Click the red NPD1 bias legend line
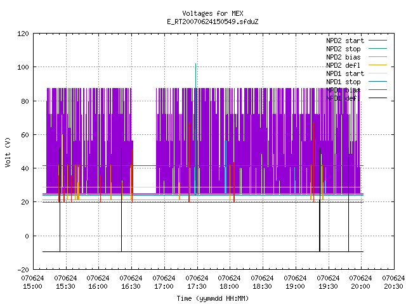Viewport: 406px width, 304px height. pyautogui.click(x=377, y=90)
